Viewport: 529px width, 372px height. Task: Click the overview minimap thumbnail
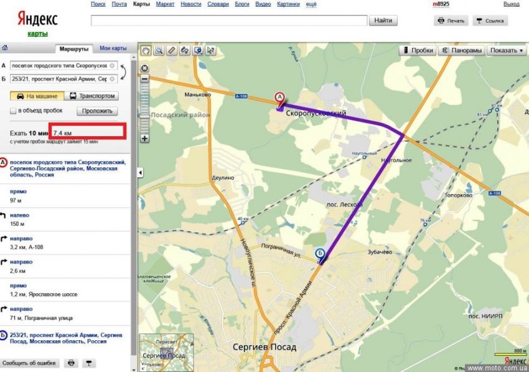click(167, 353)
